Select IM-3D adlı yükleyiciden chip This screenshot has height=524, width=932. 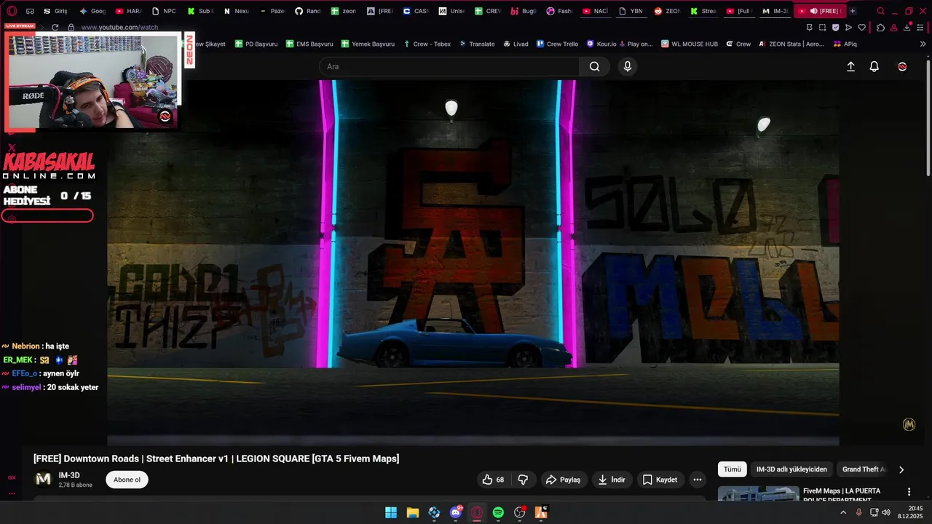[x=791, y=469]
